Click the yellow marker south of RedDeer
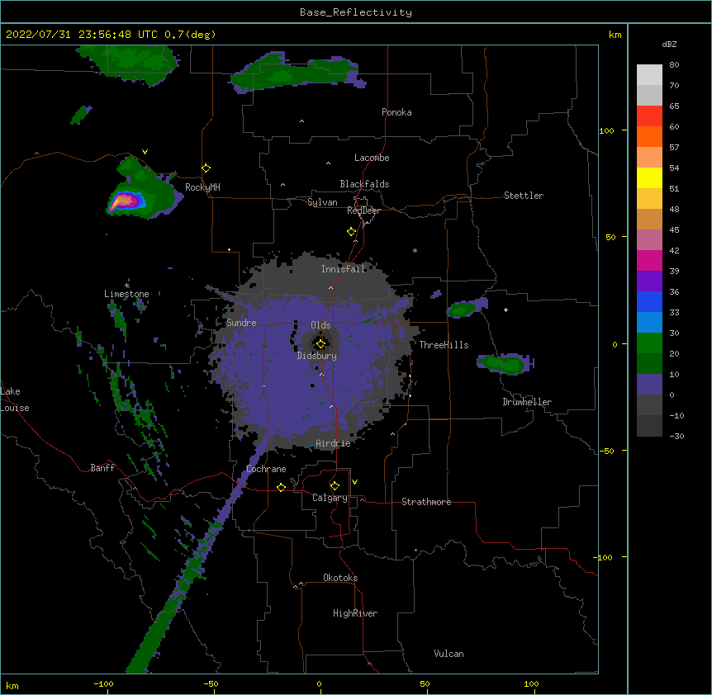This screenshot has height=695, width=712. coord(352,232)
